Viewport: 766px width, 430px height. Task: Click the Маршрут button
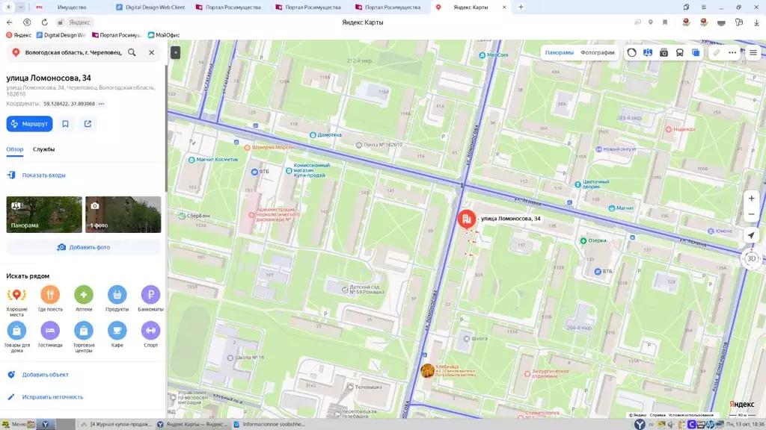pyautogui.click(x=30, y=124)
